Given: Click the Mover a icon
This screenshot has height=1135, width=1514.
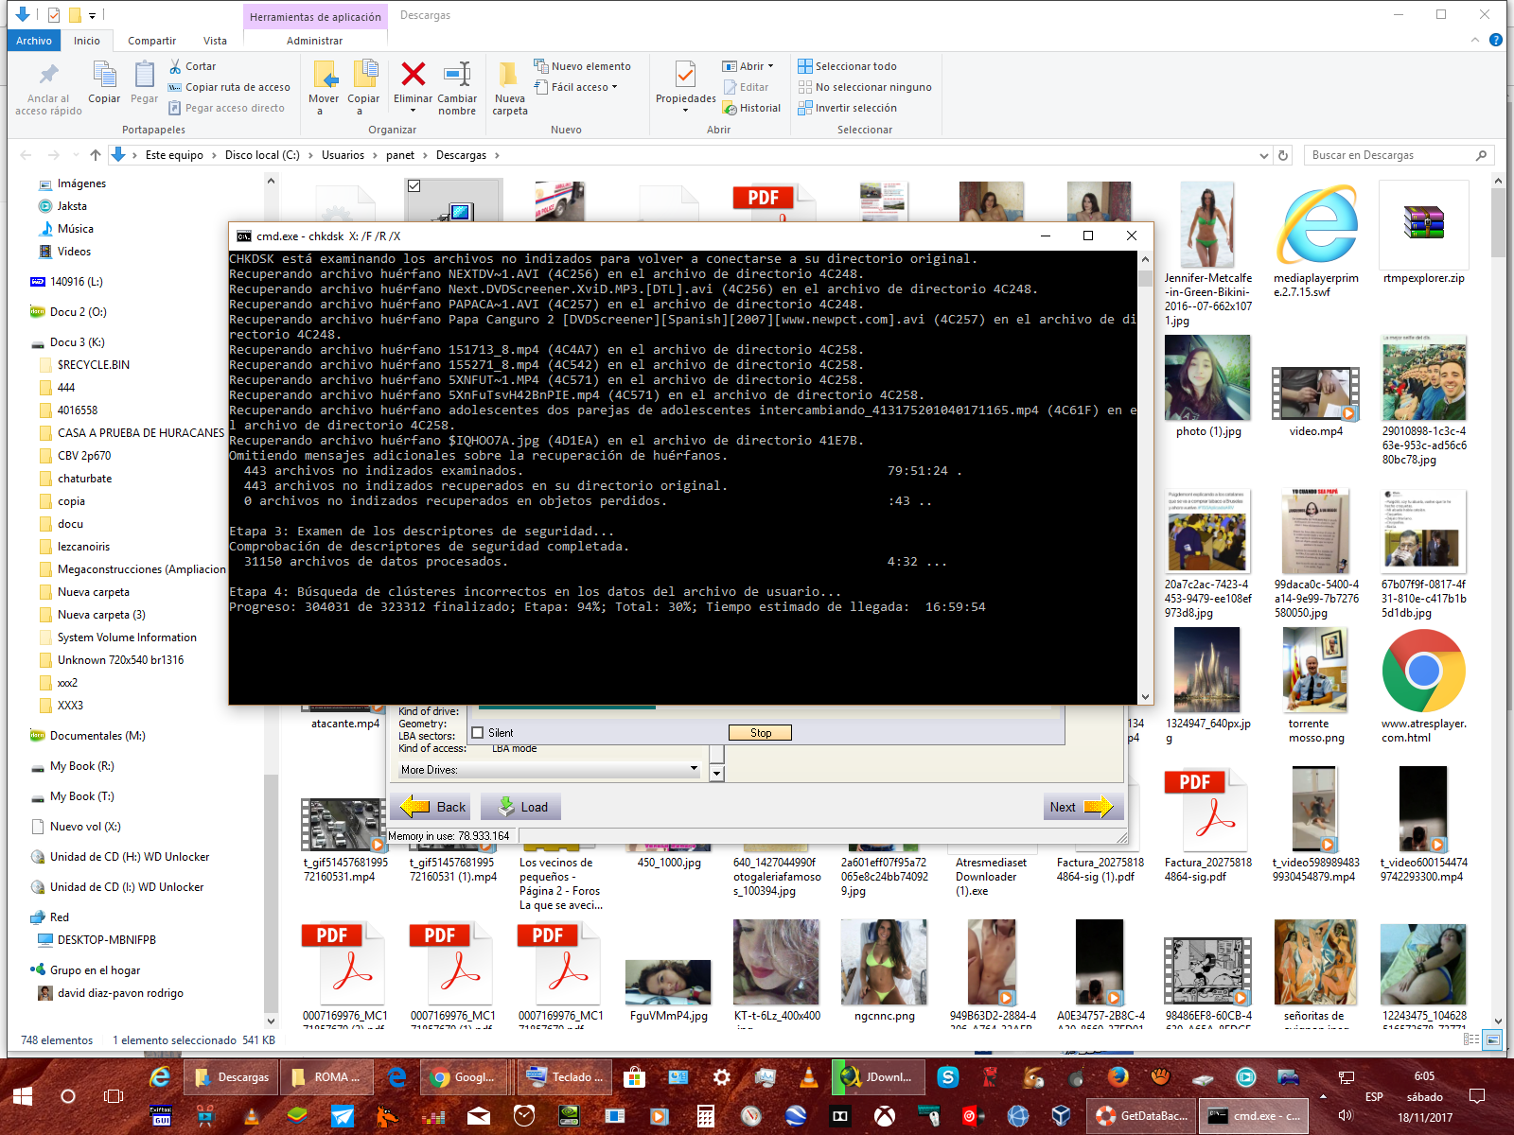Looking at the screenshot, I should point(324,75).
